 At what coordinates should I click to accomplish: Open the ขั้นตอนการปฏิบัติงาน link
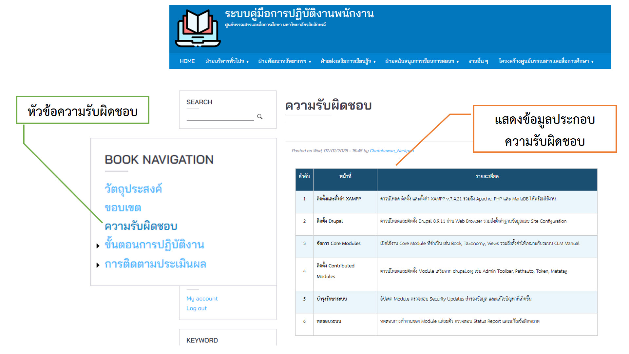click(x=154, y=245)
